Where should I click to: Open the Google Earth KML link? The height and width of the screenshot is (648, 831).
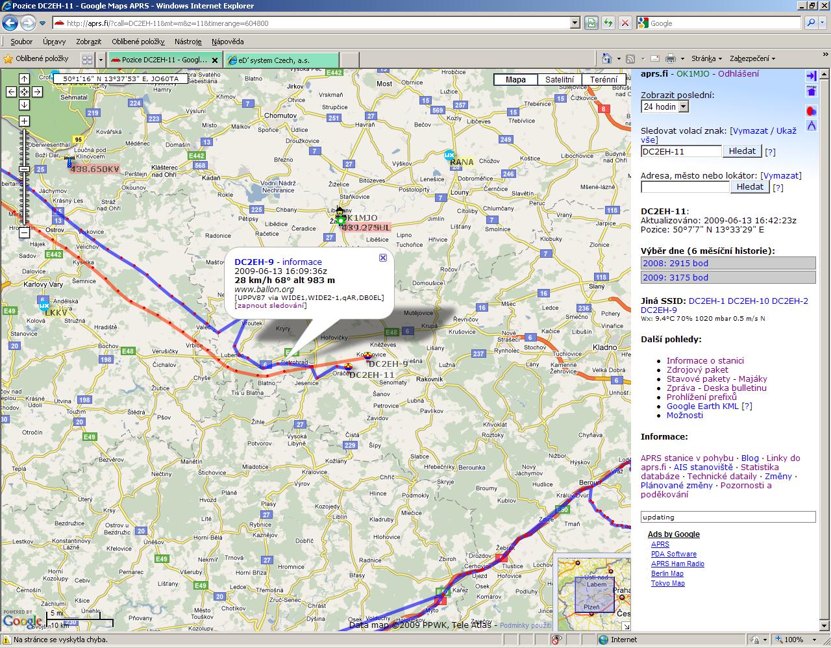tap(702, 406)
